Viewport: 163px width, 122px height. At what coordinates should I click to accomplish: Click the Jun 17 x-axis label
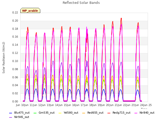click(x=80, y=105)
